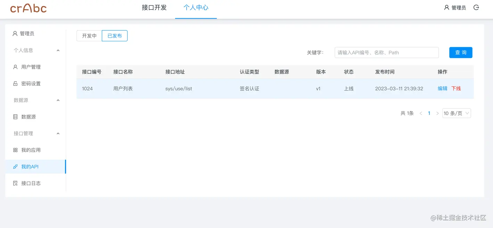Click the crAbc logo
The image size is (493, 228).
(x=28, y=8)
